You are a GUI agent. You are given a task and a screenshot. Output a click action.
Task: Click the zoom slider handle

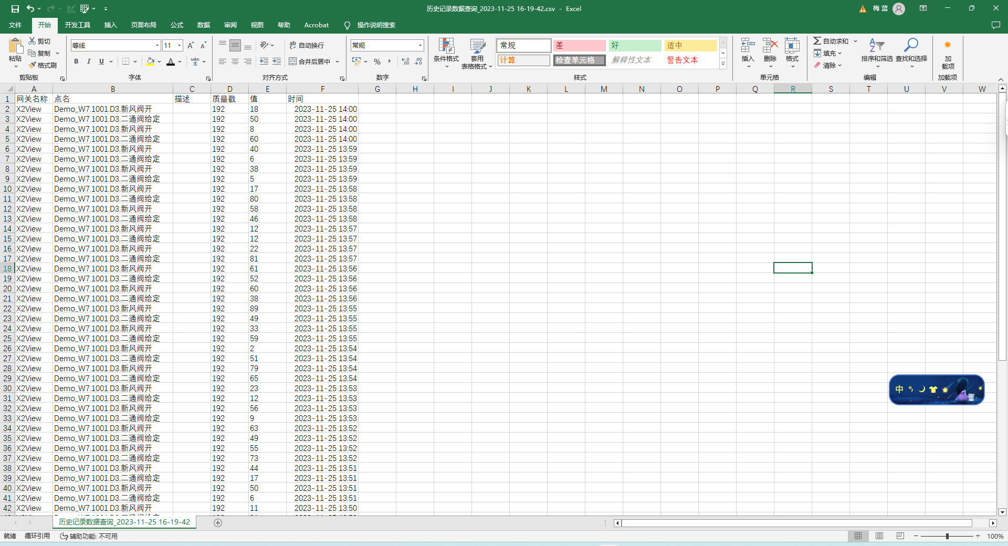click(x=947, y=536)
